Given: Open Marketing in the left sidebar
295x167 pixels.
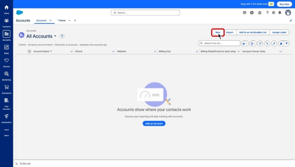Looking at the screenshot, I should tap(6, 76).
